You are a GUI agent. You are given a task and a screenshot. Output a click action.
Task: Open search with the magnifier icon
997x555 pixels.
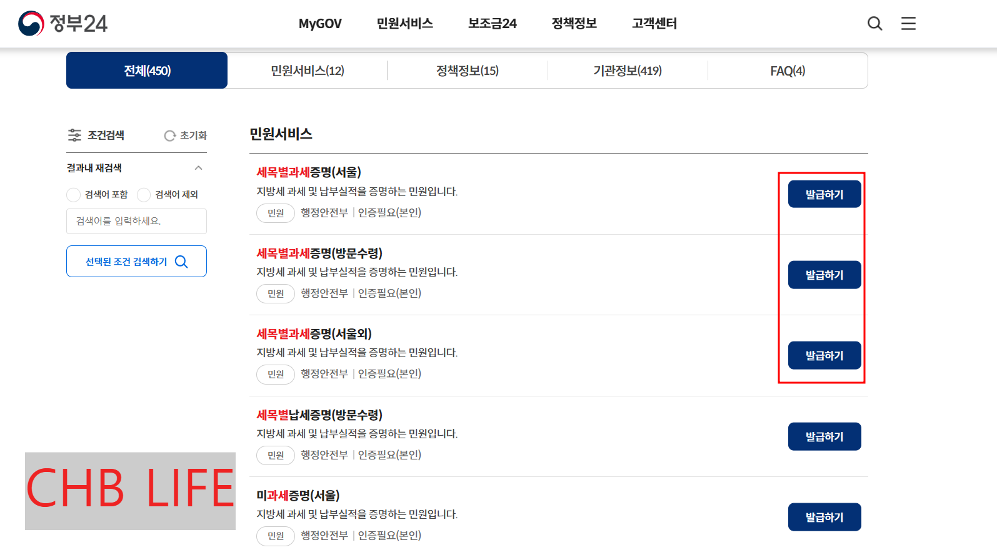point(874,23)
